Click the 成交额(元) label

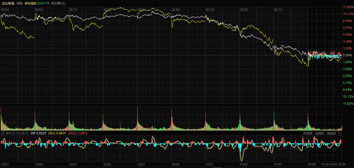[x=58, y=3]
